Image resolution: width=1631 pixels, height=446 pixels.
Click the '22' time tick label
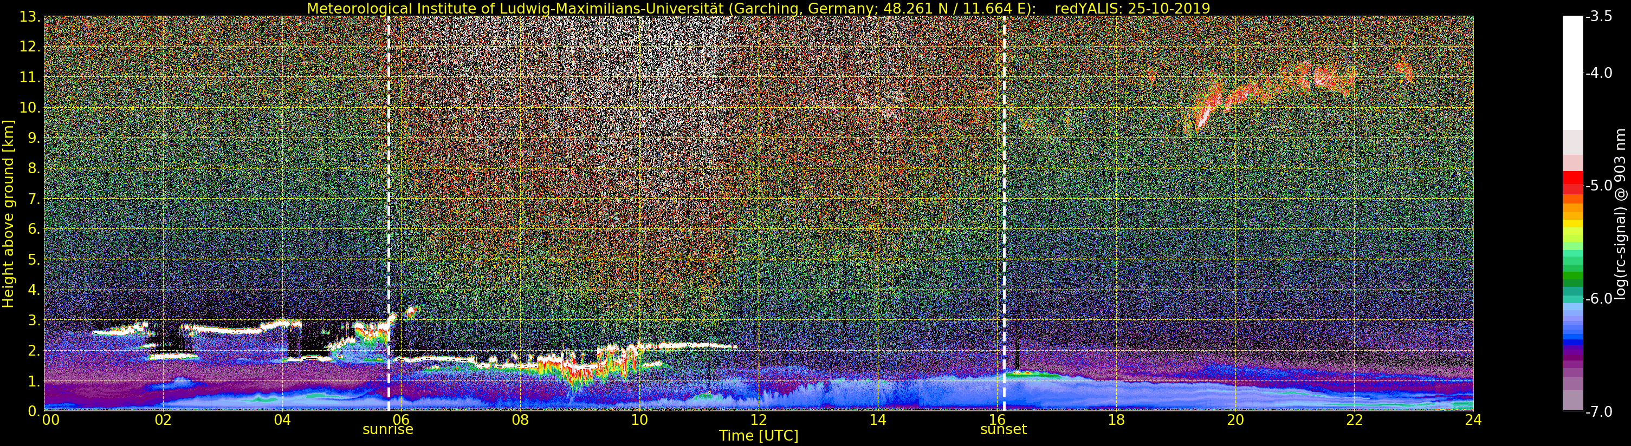coord(1354,419)
